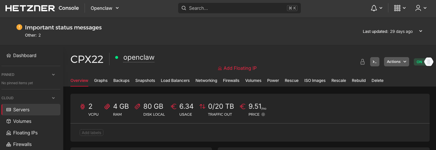This screenshot has height=150, width=436.
Task: Click the usage euro icon
Action: click(173, 106)
